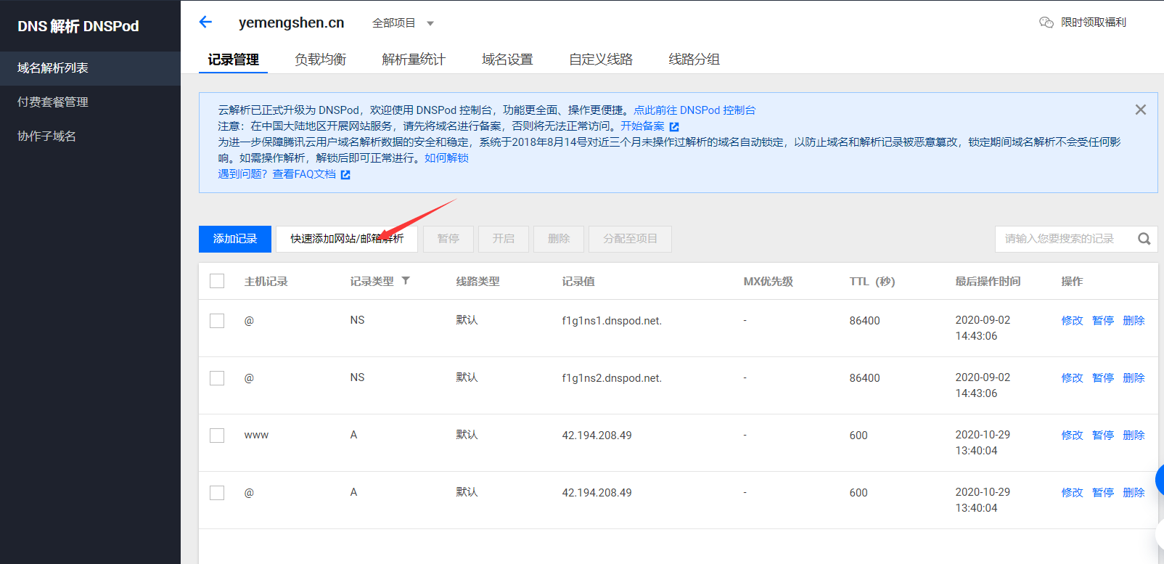Switch to the 域名设置 tab
Image resolution: width=1164 pixels, height=564 pixels.
(x=507, y=60)
